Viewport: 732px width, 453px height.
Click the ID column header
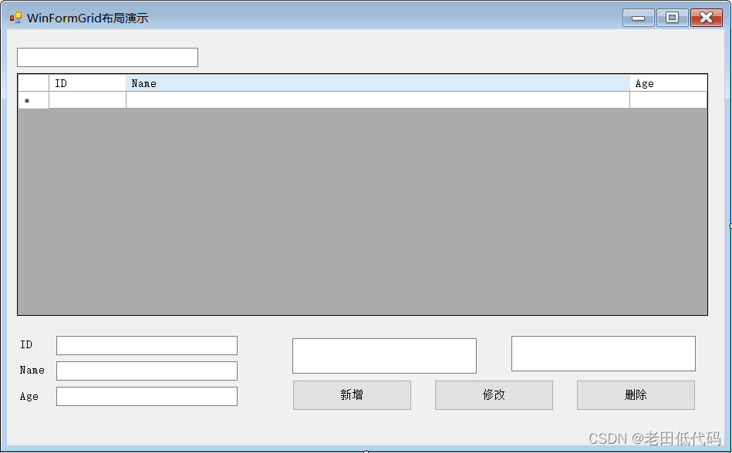(x=87, y=83)
